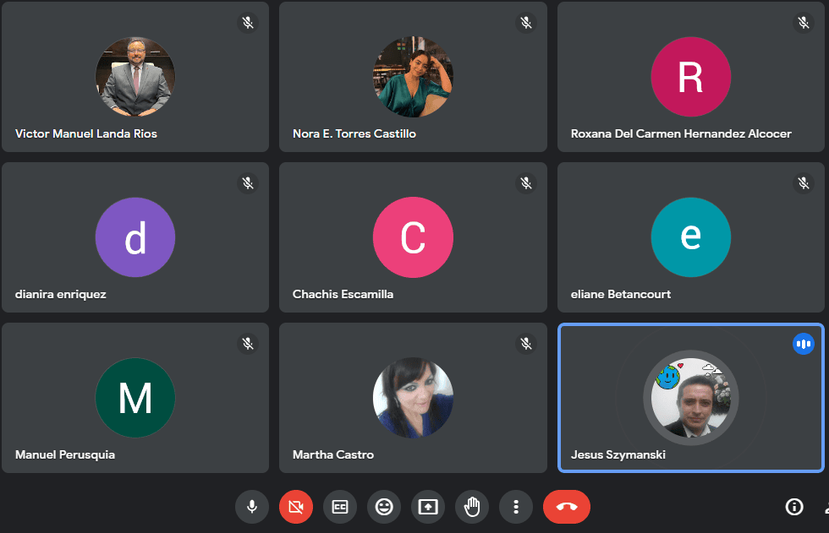Click muted mic icon on Martha Castro's tile
Viewport: 829px width, 533px height.
click(x=526, y=344)
